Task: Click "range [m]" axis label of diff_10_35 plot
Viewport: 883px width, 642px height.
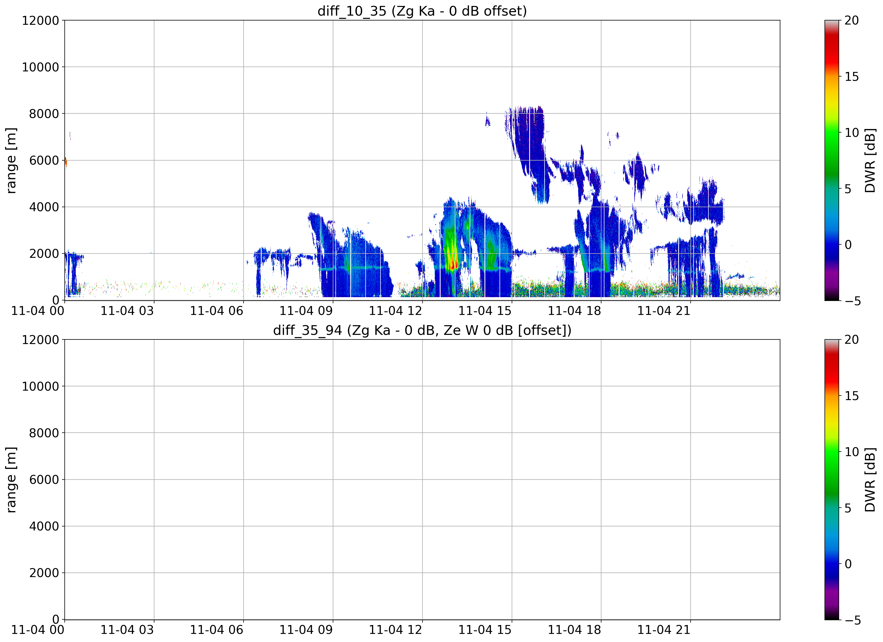Action: pos(11,160)
